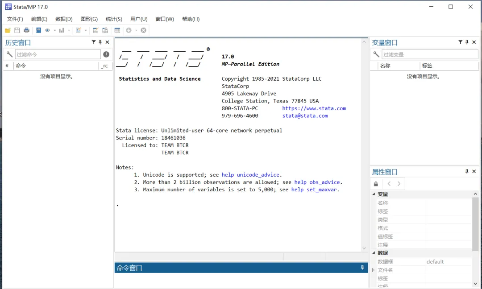This screenshot has width=482, height=289.
Task: Click the Print icon in toolbar
Action: pos(27,30)
